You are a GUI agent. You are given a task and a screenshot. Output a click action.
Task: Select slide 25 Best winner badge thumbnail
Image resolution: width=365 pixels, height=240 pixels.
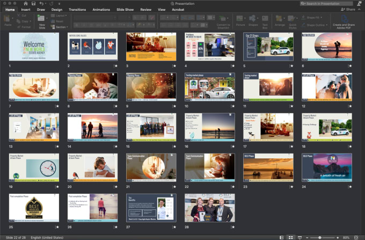(x=34, y=208)
